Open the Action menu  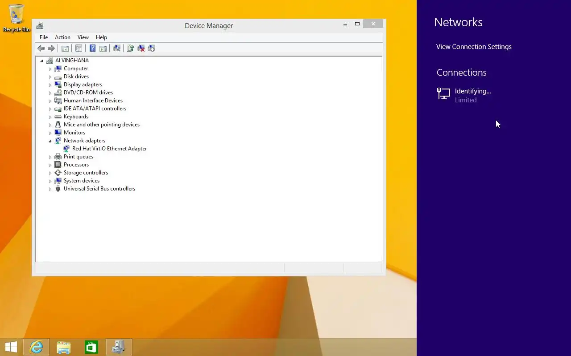point(62,37)
